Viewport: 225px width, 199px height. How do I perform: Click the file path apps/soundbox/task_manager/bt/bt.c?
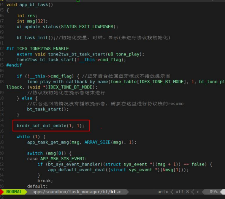coord(77,192)
